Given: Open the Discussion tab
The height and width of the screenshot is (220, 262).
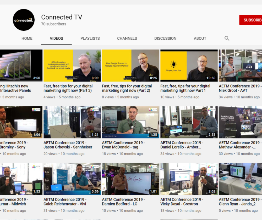Looking at the screenshot, I should (x=165, y=39).
